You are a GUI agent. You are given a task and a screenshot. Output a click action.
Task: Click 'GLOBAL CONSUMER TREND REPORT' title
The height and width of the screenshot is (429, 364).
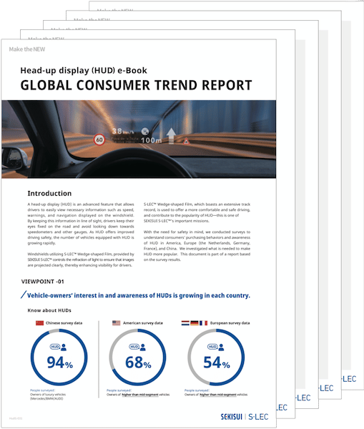pyautogui.click(x=136, y=85)
